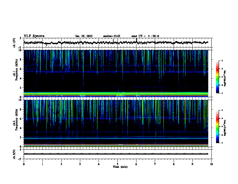Click the ch.1 spectrogram color bar
The width and height of the screenshot is (238, 184).
click(217, 77)
